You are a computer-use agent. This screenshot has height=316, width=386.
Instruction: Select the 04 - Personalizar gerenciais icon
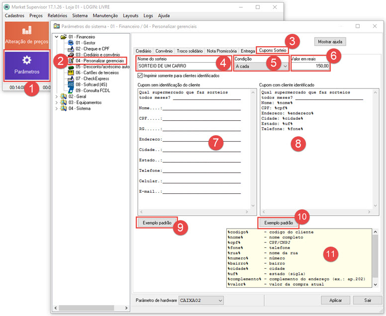(x=71, y=61)
